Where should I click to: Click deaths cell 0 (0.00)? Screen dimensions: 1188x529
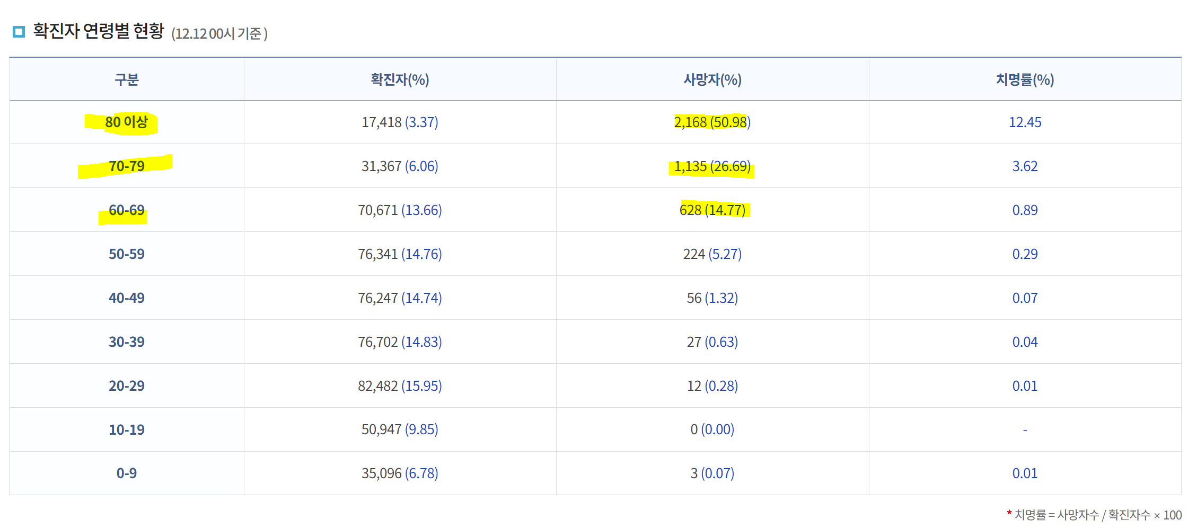(x=712, y=429)
